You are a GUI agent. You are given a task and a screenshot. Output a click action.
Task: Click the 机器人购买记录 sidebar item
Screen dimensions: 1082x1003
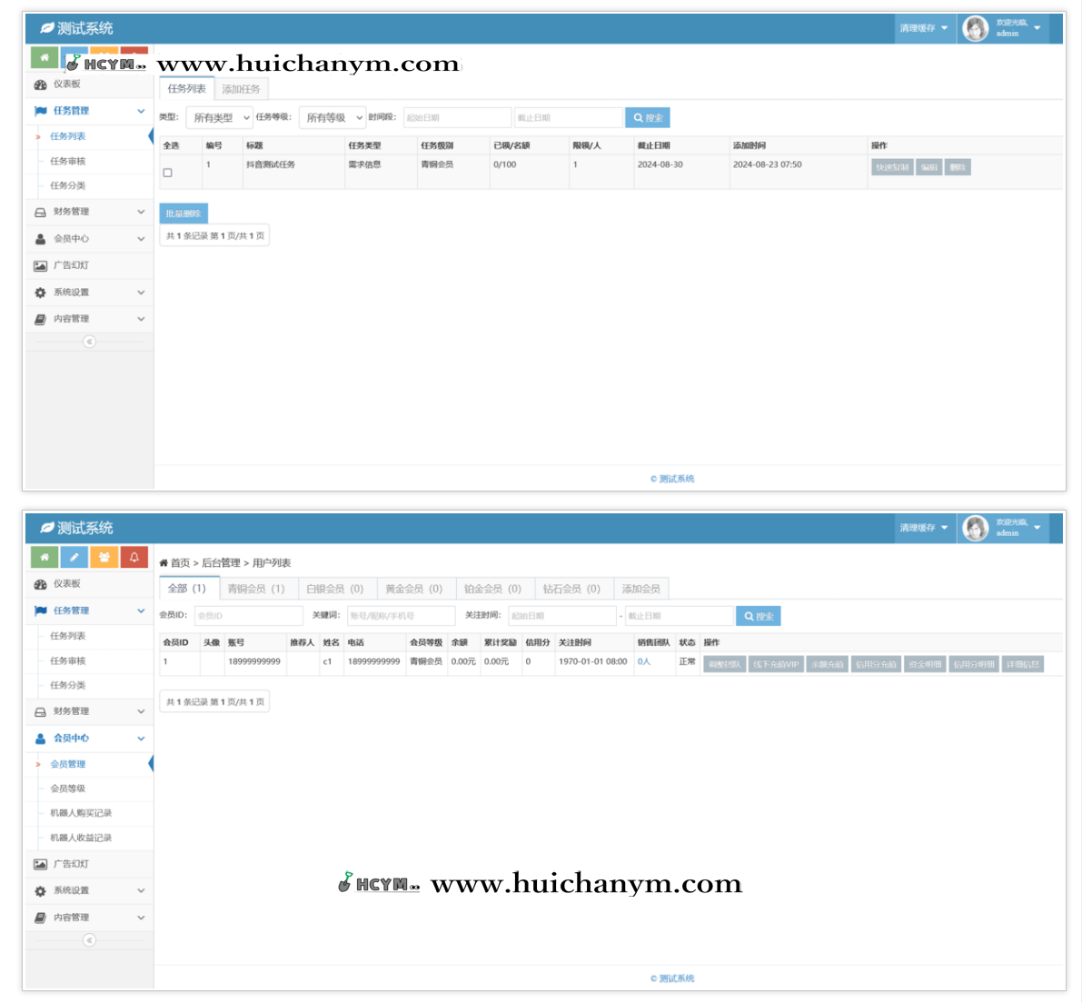click(x=81, y=813)
